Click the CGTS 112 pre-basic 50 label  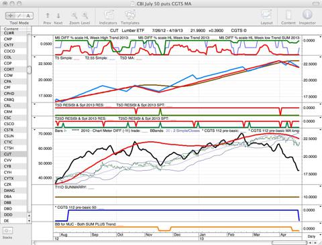coord(76,208)
